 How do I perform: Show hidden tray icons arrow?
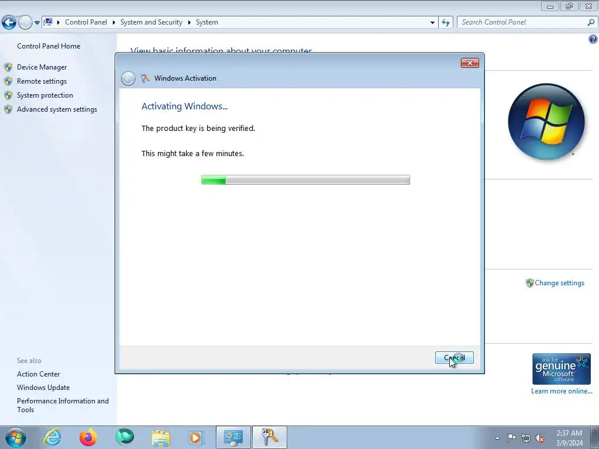(497, 437)
